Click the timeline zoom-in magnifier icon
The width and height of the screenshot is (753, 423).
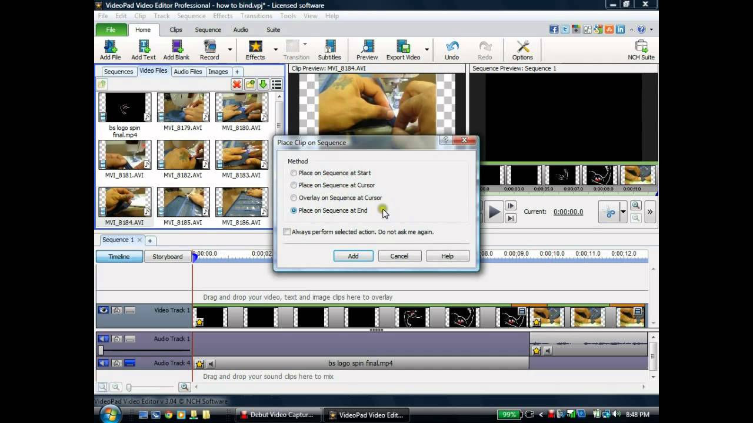(185, 387)
